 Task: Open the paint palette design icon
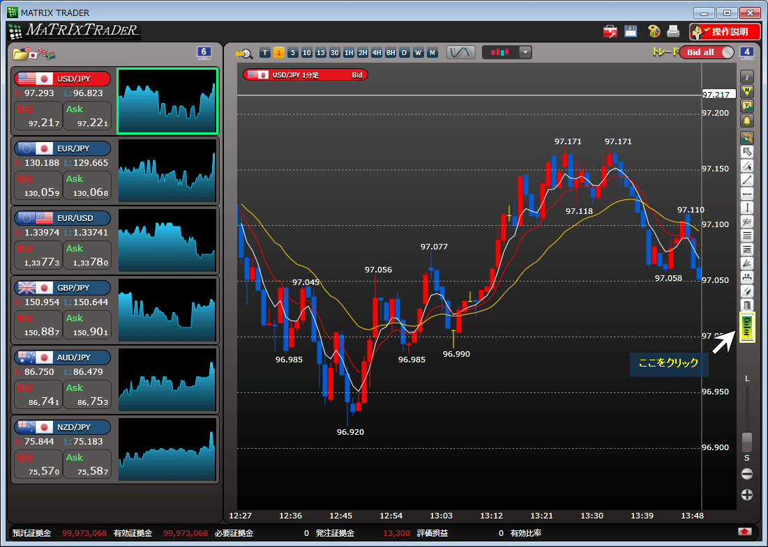(x=654, y=32)
